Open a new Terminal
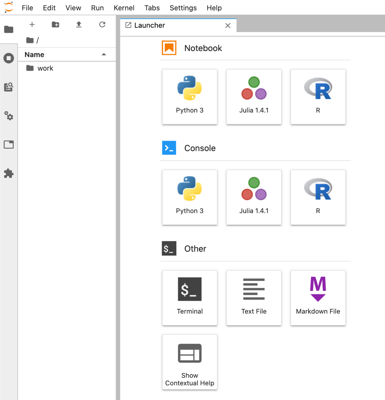 (190, 298)
